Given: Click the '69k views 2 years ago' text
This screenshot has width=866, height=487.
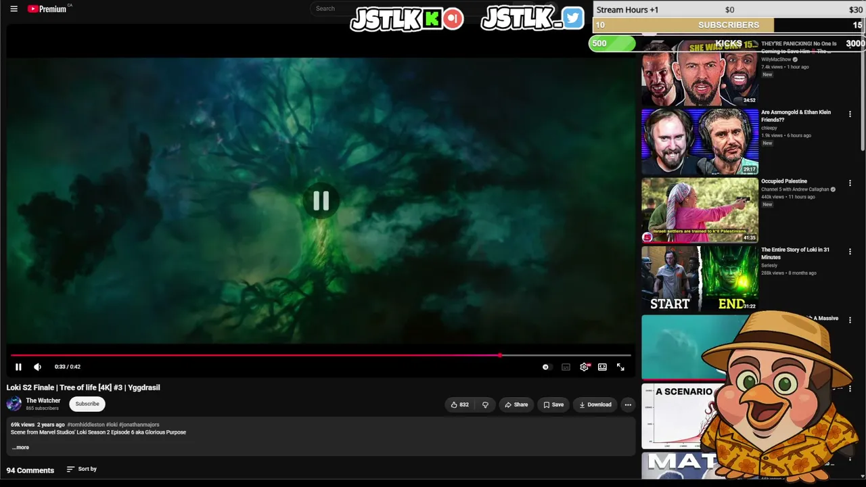Looking at the screenshot, I should [x=38, y=425].
